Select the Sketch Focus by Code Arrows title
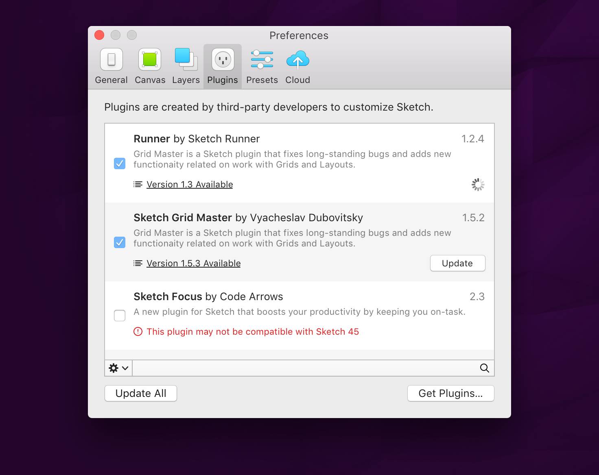599x475 pixels. [x=208, y=296]
